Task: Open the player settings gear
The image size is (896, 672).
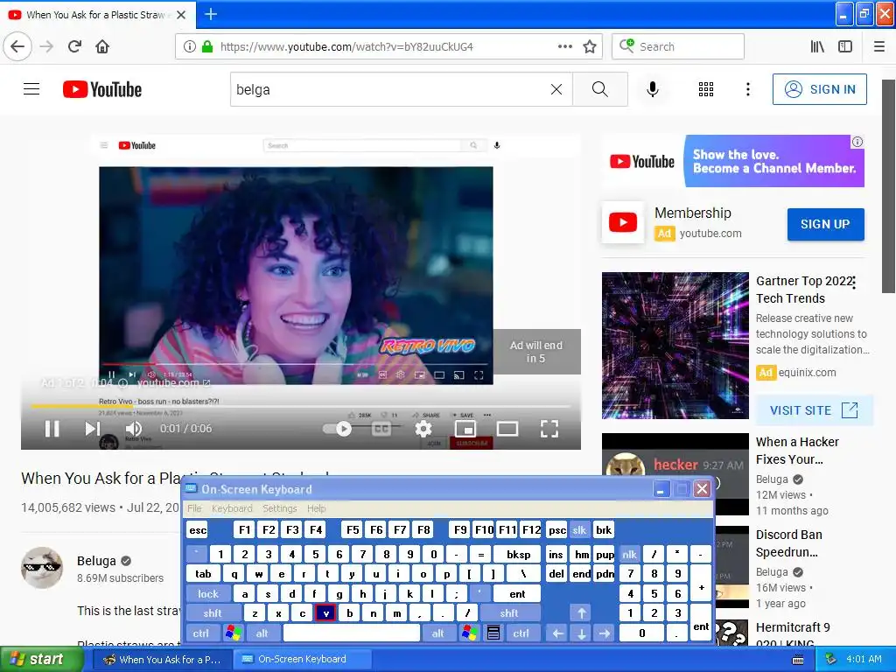Action: [x=423, y=429]
